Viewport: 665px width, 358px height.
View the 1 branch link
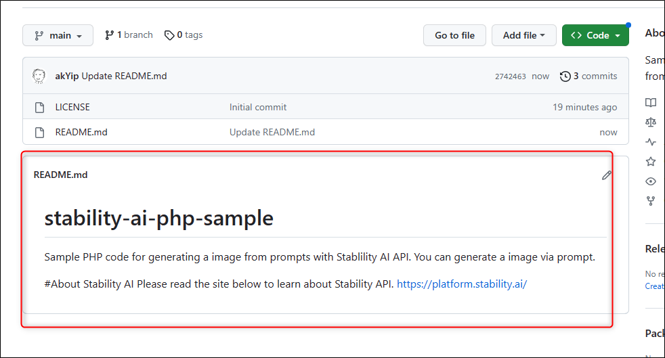(129, 35)
